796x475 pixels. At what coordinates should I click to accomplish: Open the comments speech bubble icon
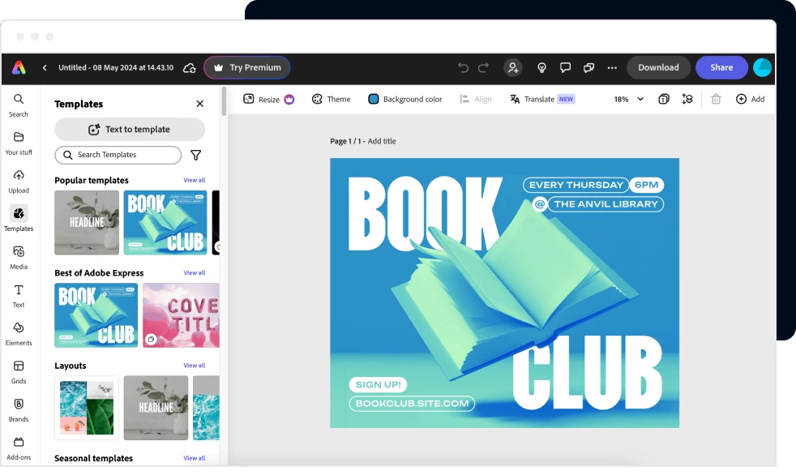pos(566,68)
